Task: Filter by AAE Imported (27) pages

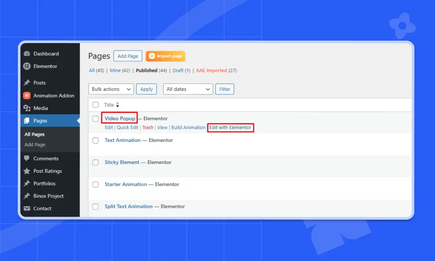Action: click(x=216, y=70)
